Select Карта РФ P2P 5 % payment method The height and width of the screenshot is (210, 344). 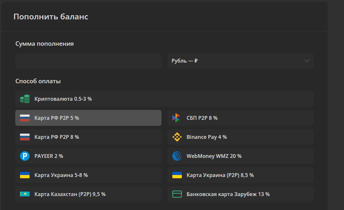(x=88, y=118)
